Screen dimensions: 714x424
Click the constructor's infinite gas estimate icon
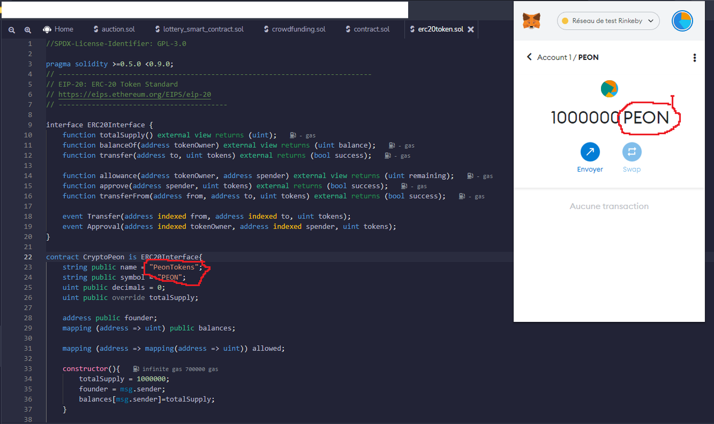click(x=136, y=369)
